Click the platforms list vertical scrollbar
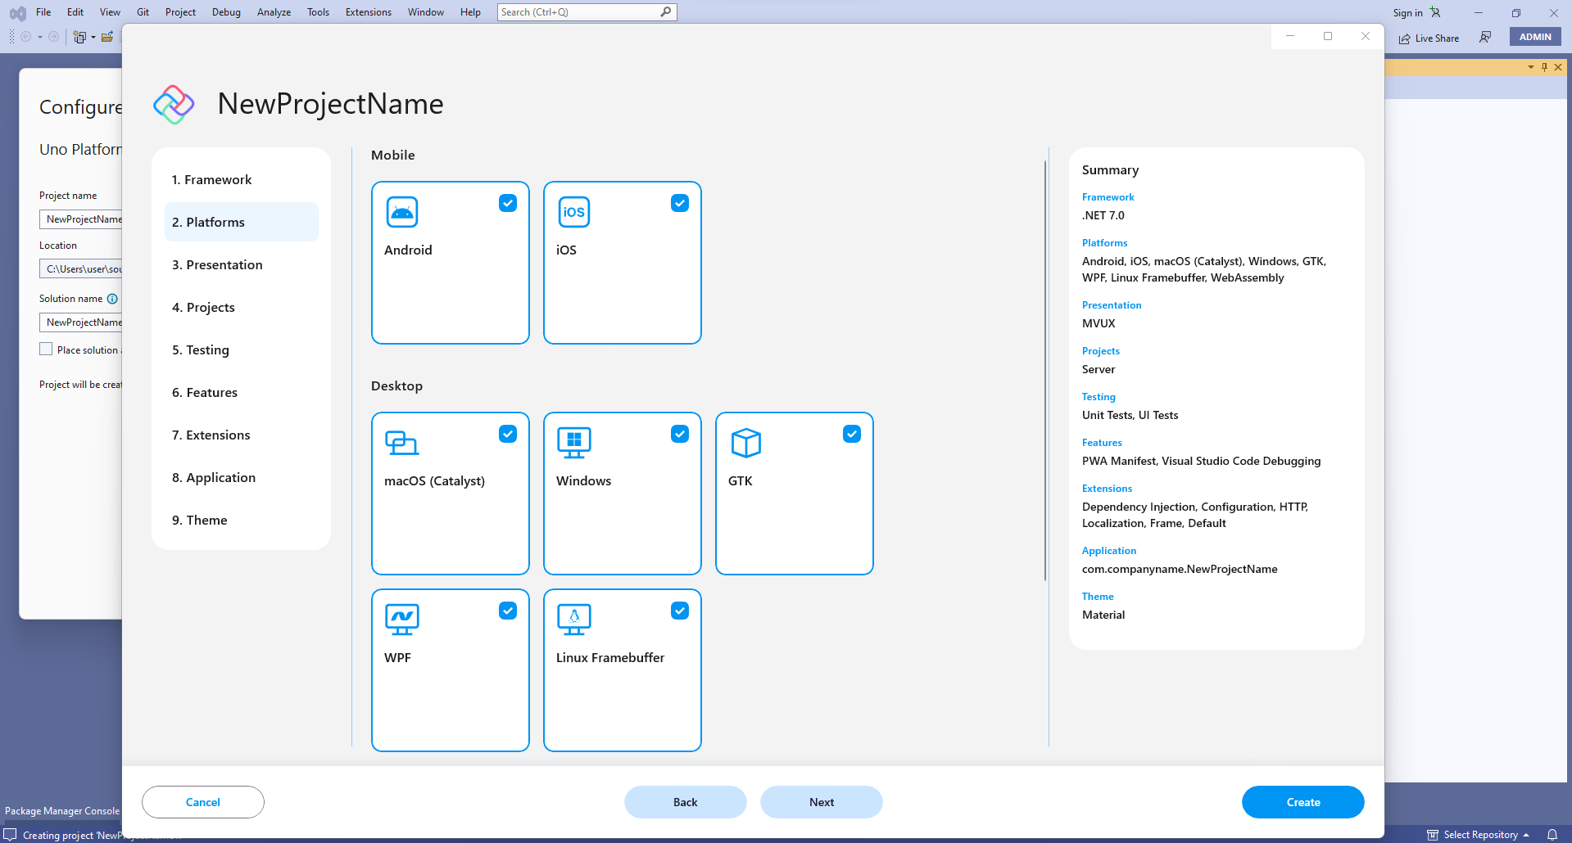The image size is (1572, 843). pos(1045,368)
